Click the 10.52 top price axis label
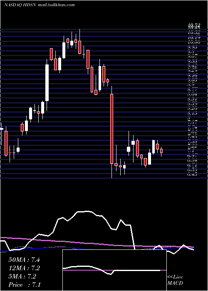 click(x=194, y=25)
